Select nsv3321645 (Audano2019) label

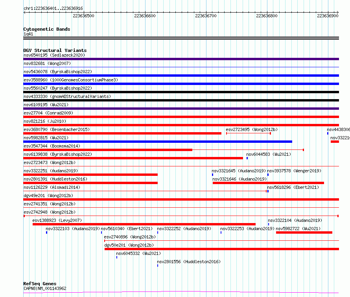click(239, 171)
